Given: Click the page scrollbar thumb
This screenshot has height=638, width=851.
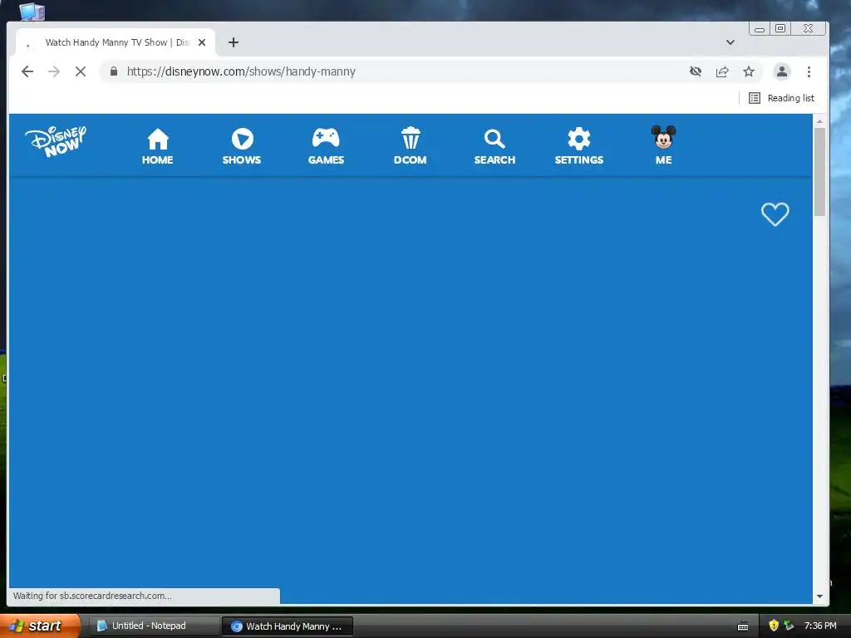Looking at the screenshot, I should point(819,171).
